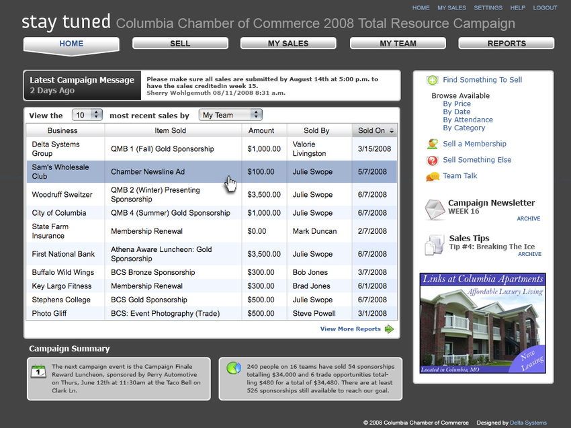Viewport: 571px width, 428px height.
Task: Browse available items By Date
Action: tap(457, 112)
